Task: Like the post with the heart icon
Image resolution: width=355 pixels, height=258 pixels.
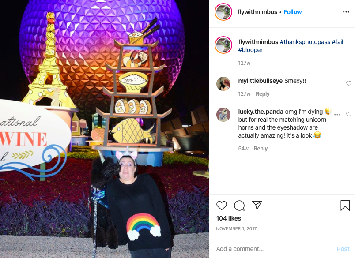Action: coord(221,206)
